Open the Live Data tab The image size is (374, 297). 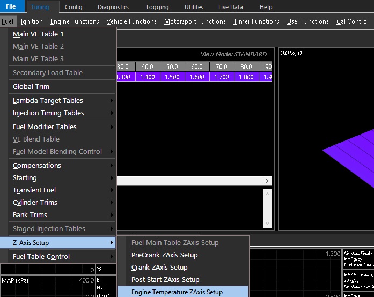(x=231, y=7)
